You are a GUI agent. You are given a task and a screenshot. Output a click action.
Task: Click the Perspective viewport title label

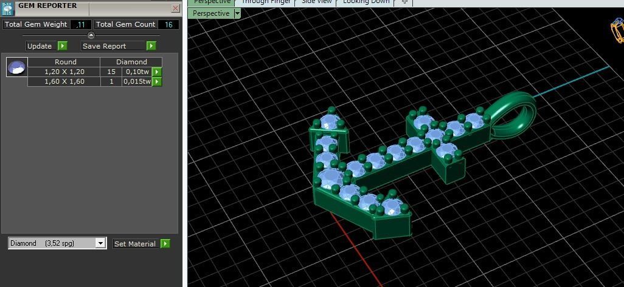pos(211,13)
